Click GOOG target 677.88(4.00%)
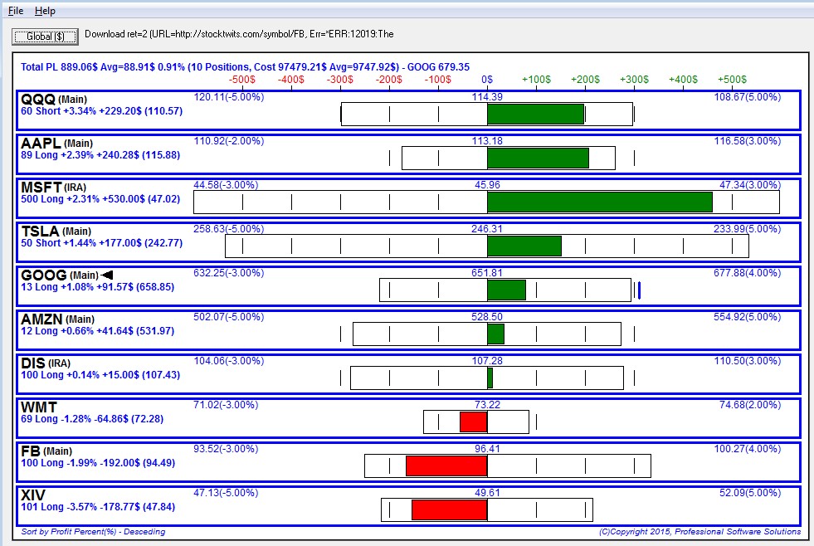The image size is (814, 546). tap(747, 273)
